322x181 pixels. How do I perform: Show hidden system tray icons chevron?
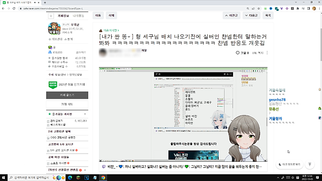coord(278,178)
